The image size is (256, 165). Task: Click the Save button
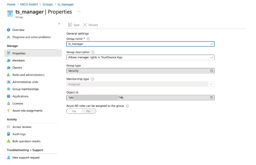(x=74, y=25)
